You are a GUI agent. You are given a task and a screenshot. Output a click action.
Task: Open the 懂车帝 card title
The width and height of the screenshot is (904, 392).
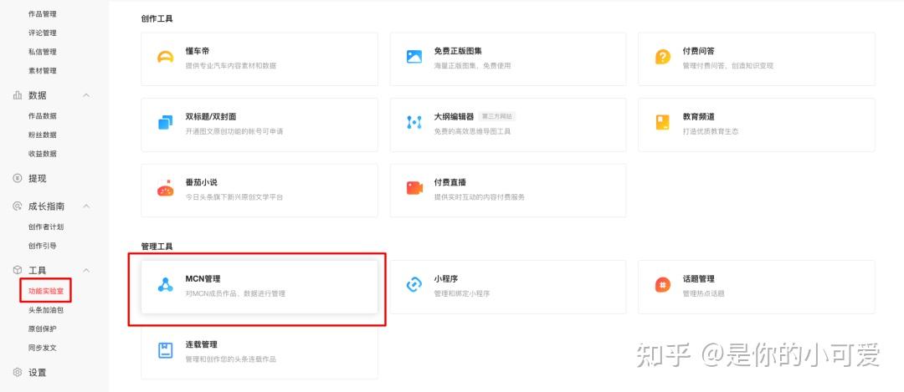click(x=198, y=51)
